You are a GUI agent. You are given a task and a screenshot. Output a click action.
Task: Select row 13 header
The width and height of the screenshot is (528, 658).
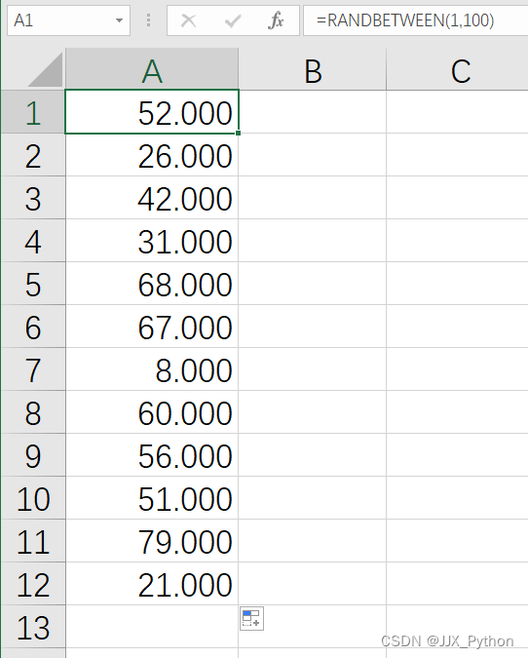(x=33, y=626)
